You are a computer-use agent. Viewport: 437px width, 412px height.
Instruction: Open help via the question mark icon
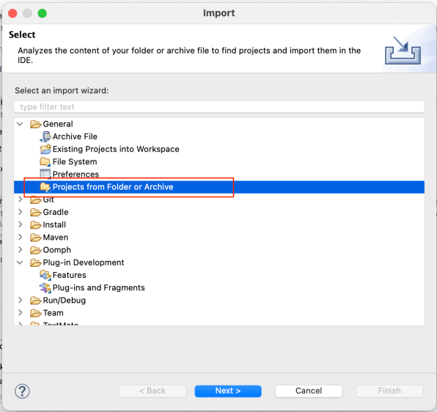[x=22, y=391]
